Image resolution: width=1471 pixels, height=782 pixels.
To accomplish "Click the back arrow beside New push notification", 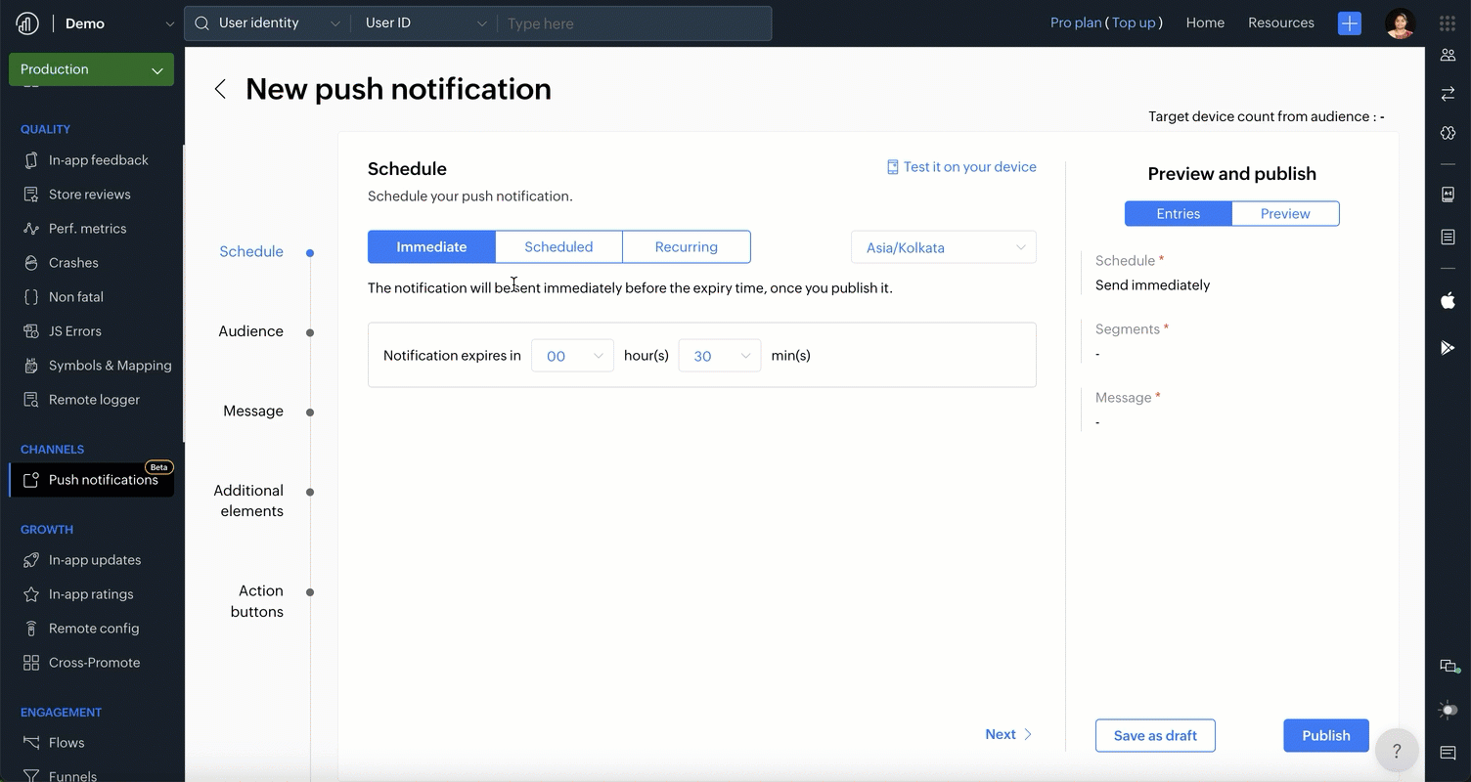I will (220, 89).
